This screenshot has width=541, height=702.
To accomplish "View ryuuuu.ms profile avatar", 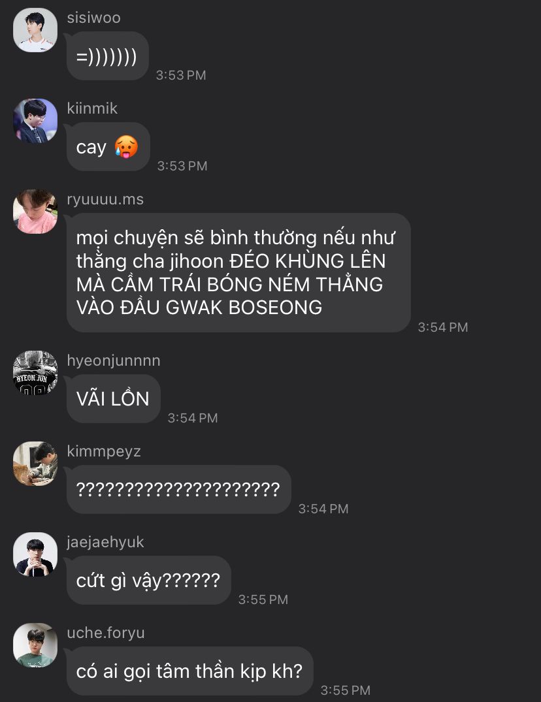I will 35,212.
